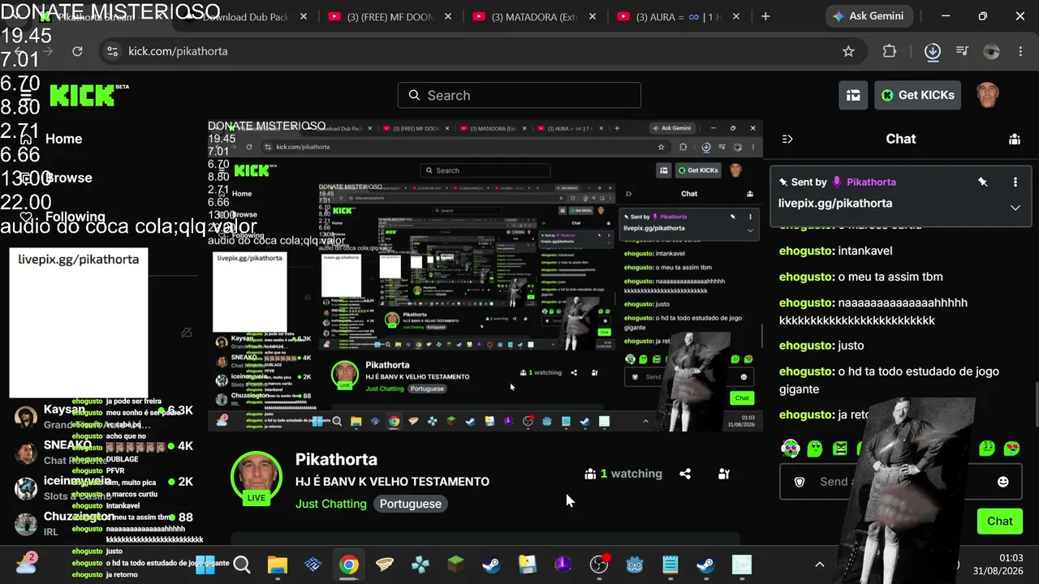Open site information icon in address bar
This screenshot has height=584, width=1039.
tap(113, 51)
